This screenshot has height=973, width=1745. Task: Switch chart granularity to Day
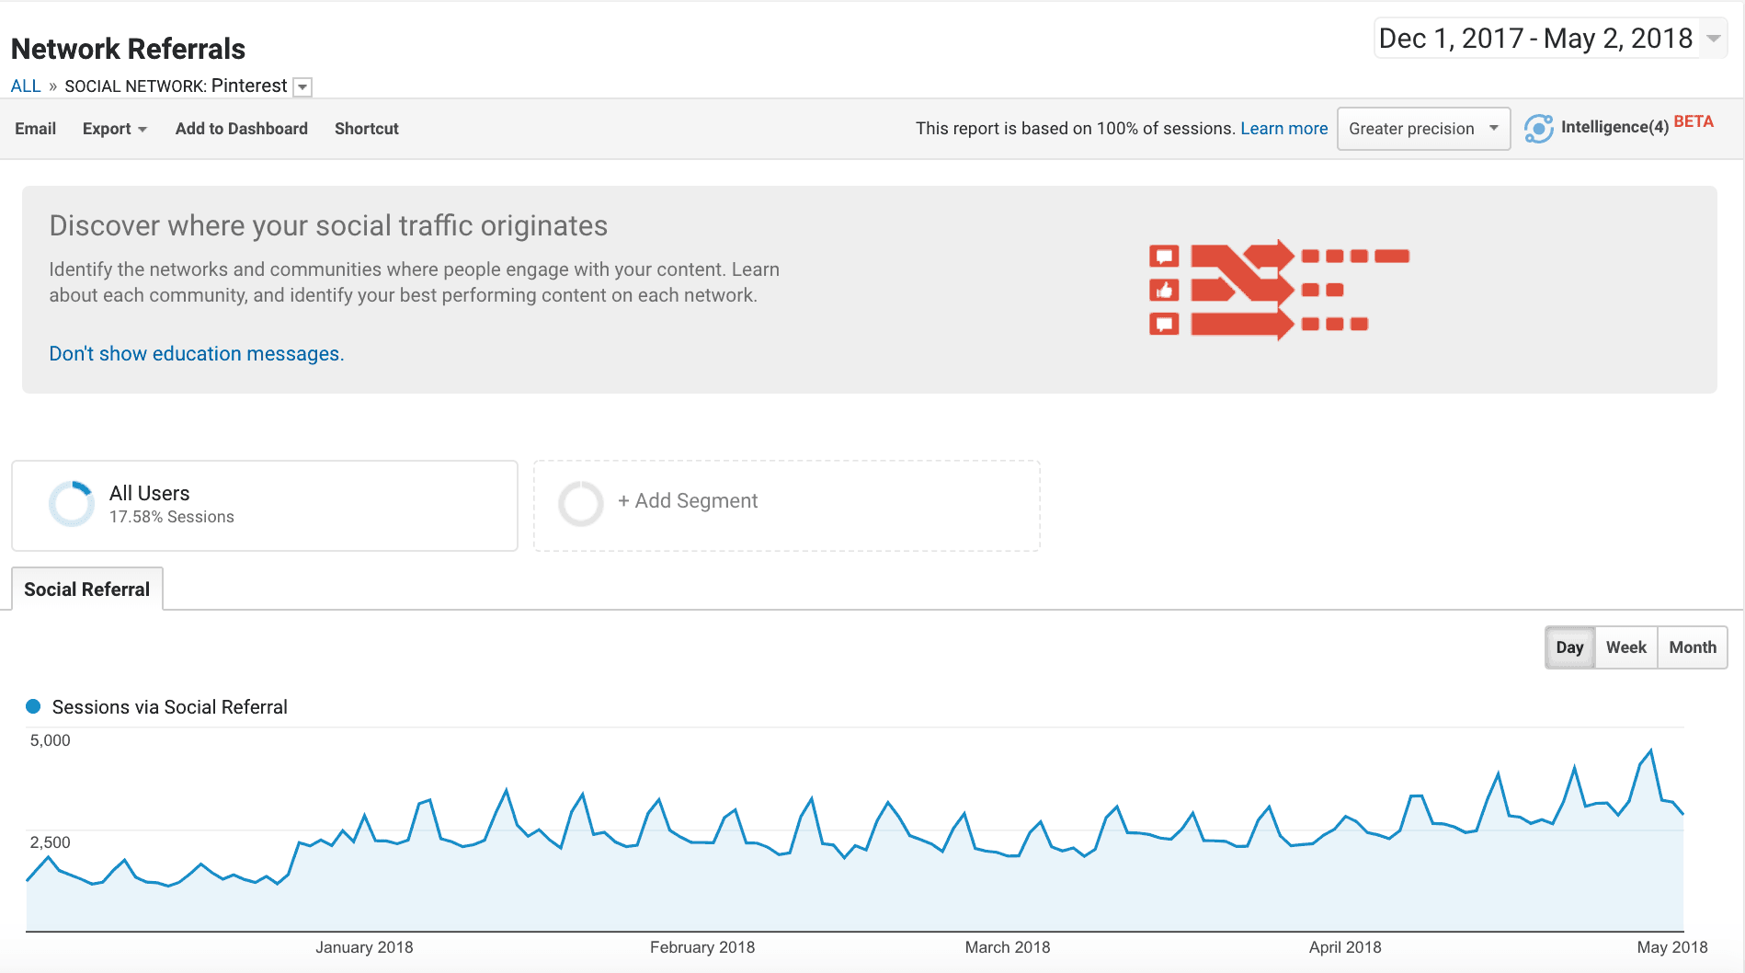coord(1569,647)
